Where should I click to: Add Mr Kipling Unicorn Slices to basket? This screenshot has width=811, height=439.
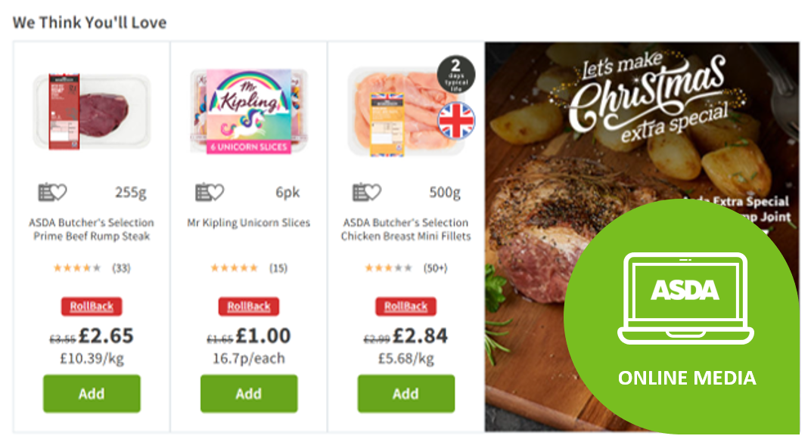click(249, 394)
